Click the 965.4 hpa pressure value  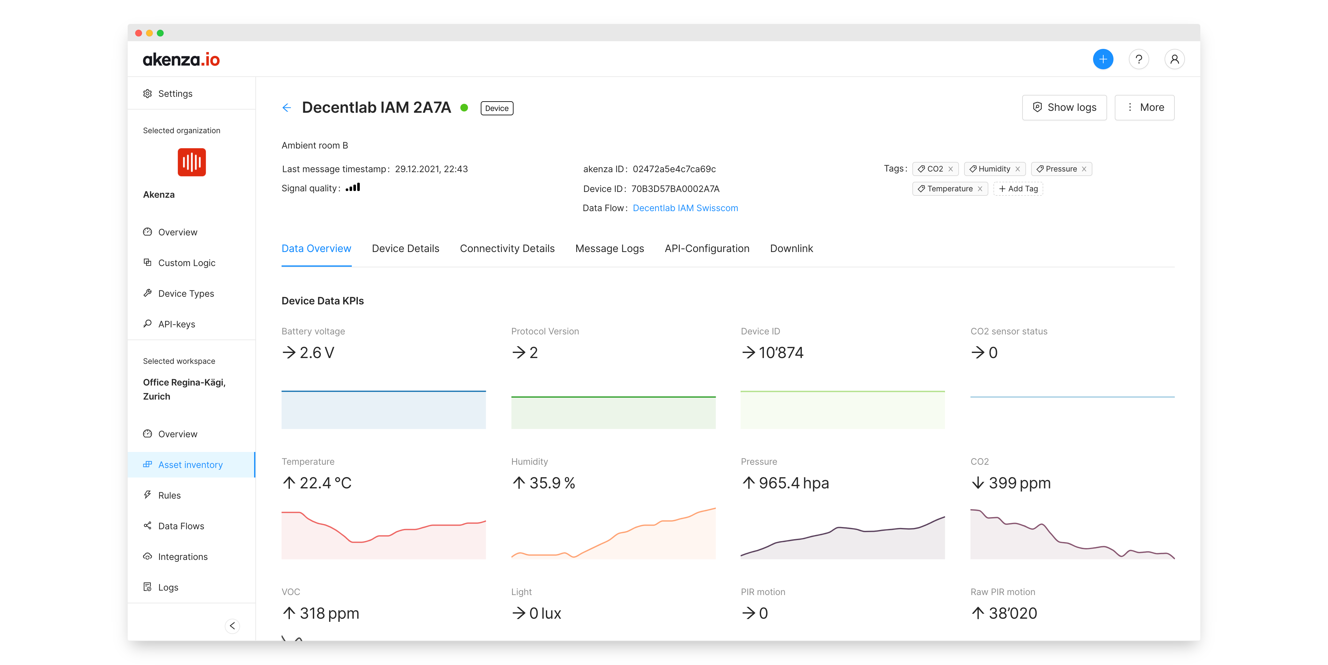[793, 483]
